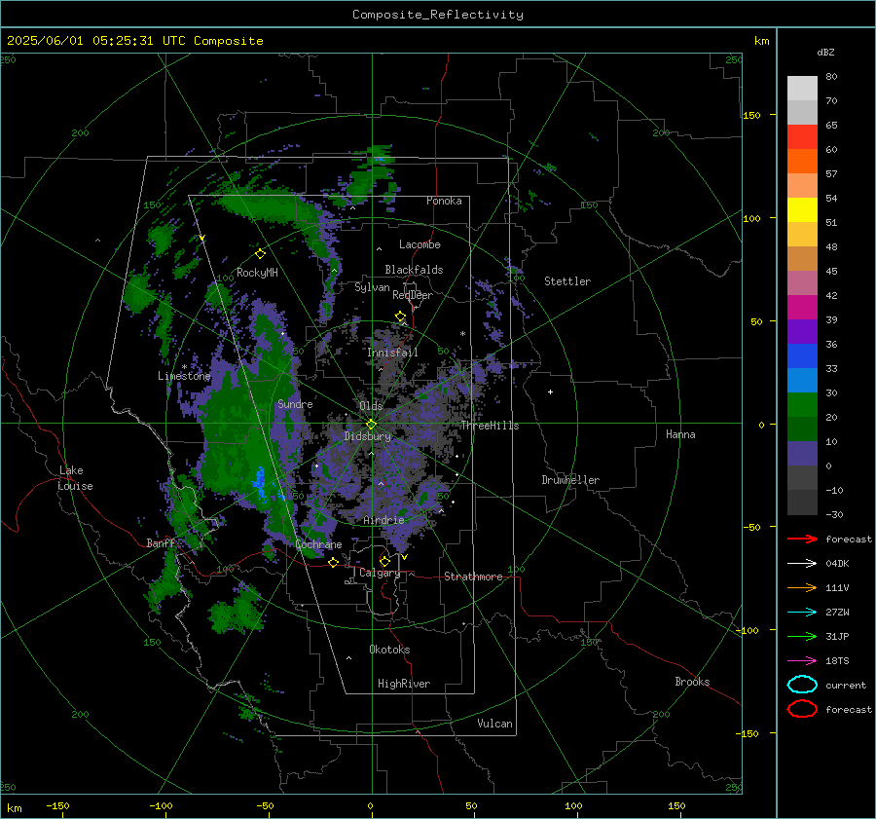Screen dimensions: 876x819
Task: Click the Ponoka town label
Action: pyautogui.click(x=444, y=201)
